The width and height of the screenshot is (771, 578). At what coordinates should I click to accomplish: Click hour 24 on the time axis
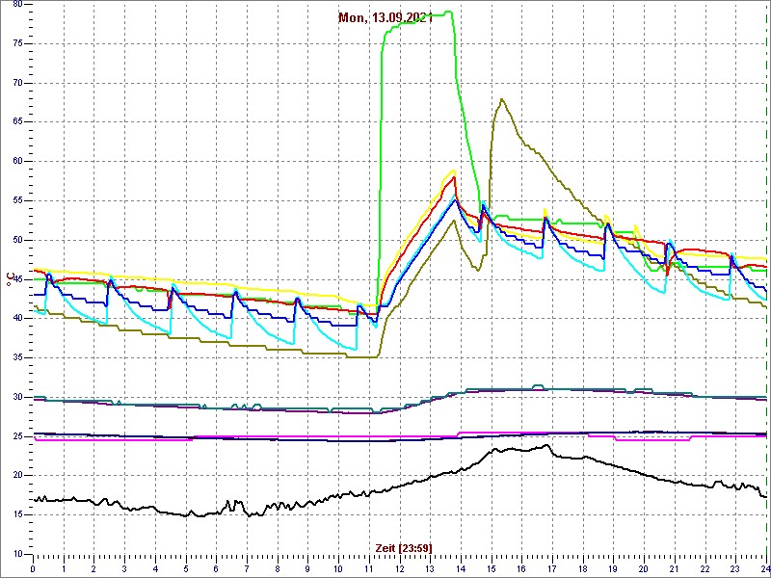pyautogui.click(x=765, y=567)
